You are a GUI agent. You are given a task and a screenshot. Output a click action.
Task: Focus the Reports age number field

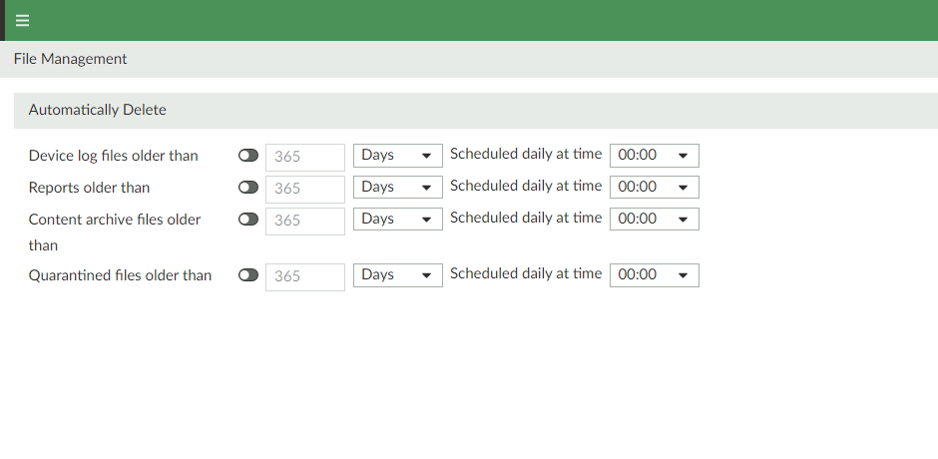(x=304, y=189)
